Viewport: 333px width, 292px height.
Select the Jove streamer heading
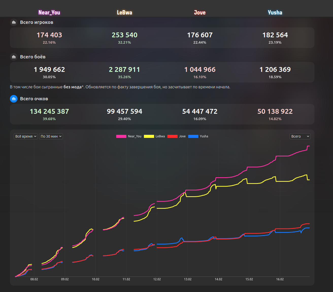tap(200, 12)
